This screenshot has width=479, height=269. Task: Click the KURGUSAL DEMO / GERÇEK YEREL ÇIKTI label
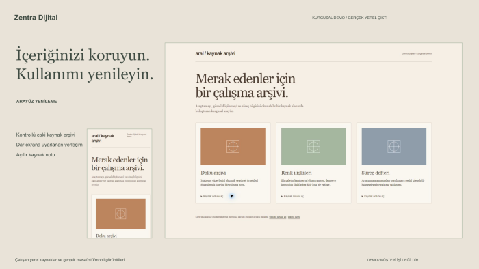350,18
